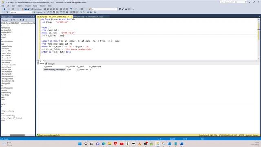This screenshot has width=261, height=147.
Task: Click the '2020-01-24' result cell
Action: [x=82, y=69]
